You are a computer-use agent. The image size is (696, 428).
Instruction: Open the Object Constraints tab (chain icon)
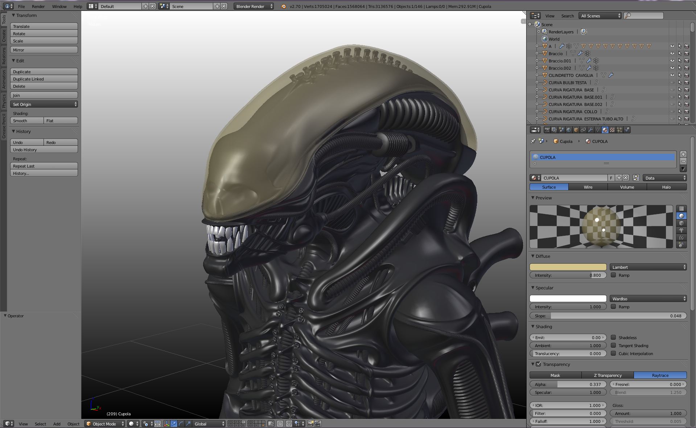[583, 130]
